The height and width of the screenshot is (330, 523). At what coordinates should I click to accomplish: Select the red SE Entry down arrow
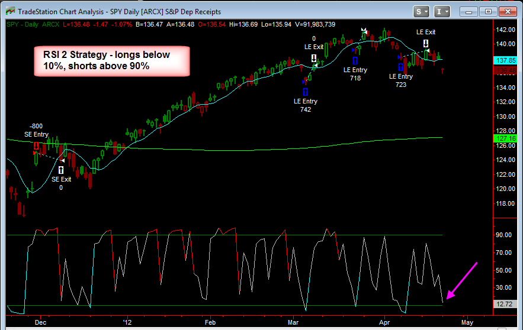point(36,145)
